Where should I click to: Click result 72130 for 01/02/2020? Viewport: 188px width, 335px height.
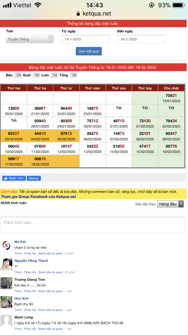[145, 121]
